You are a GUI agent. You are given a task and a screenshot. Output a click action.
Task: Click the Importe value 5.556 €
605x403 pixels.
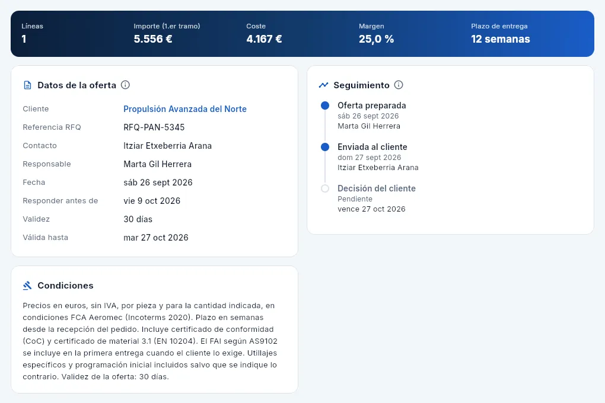(x=153, y=39)
